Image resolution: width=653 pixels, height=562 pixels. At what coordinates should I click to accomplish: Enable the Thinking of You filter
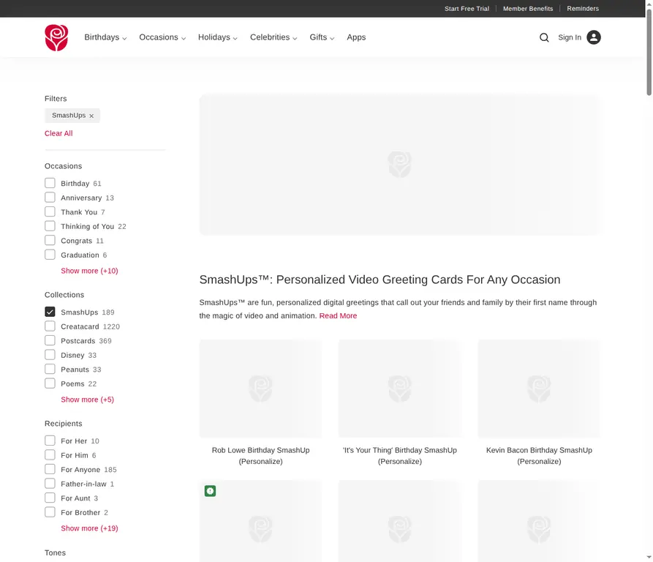(x=50, y=226)
